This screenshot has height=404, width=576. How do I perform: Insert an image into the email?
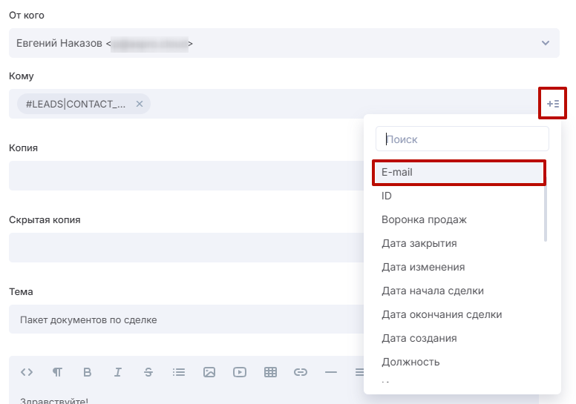pyautogui.click(x=209, y=372)
